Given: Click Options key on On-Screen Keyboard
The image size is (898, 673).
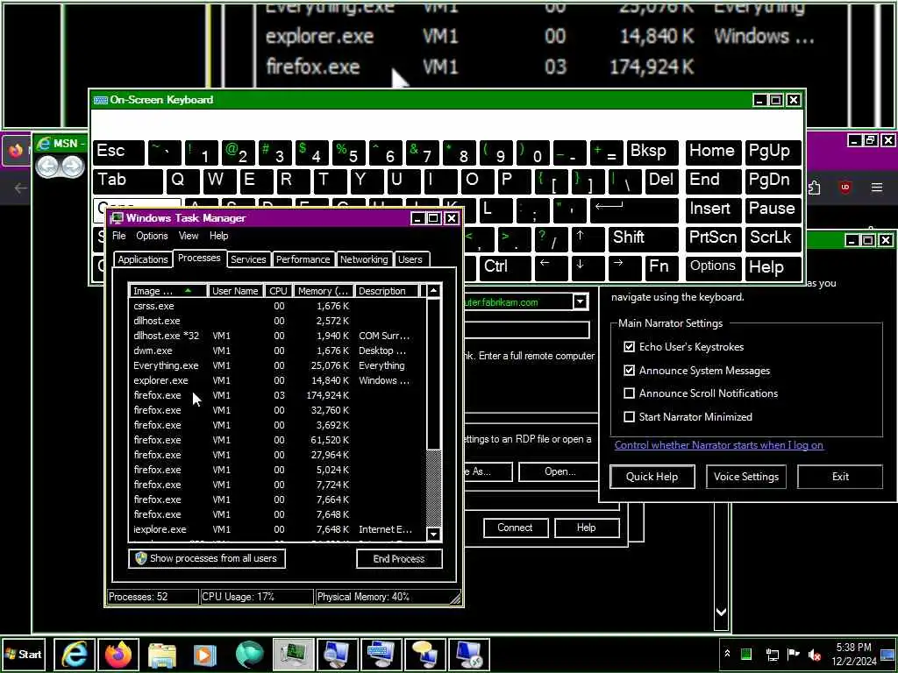Looking at the screenshot, I should (x=712, y=266).
